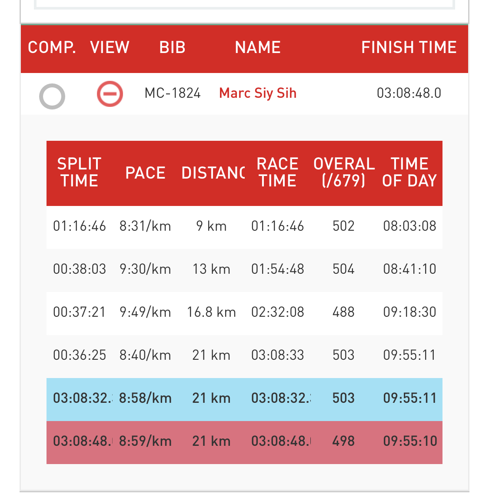Viewport: 489px width, 501px height.
Task: Select the 13 km split row
Action: click(x=244, y=269)
